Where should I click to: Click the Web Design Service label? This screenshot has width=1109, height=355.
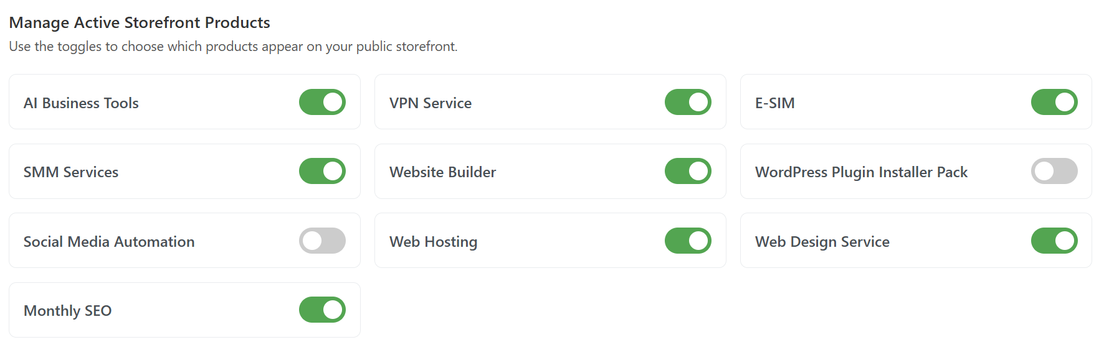pyautogui.click(x=822, y=242)
